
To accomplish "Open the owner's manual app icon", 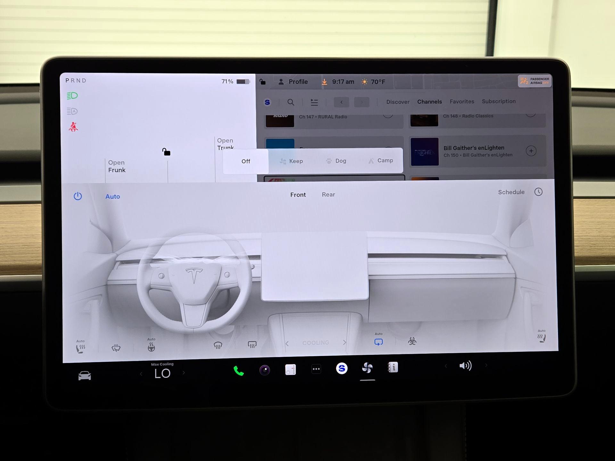I will pos(393,368).
